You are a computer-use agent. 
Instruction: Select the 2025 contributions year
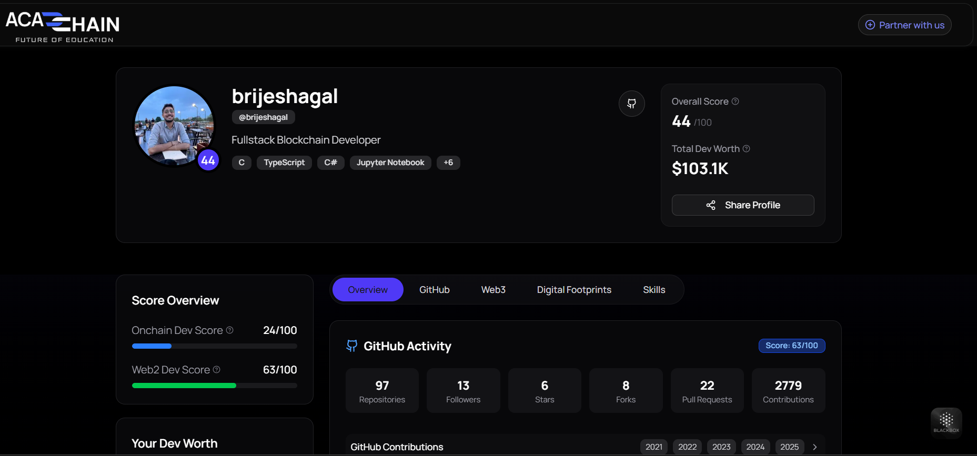[790, 447]
